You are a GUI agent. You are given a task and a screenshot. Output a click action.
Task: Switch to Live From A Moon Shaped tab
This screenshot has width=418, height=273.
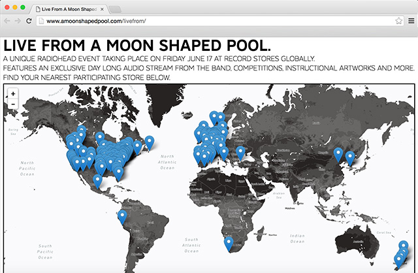coord(69,8)
